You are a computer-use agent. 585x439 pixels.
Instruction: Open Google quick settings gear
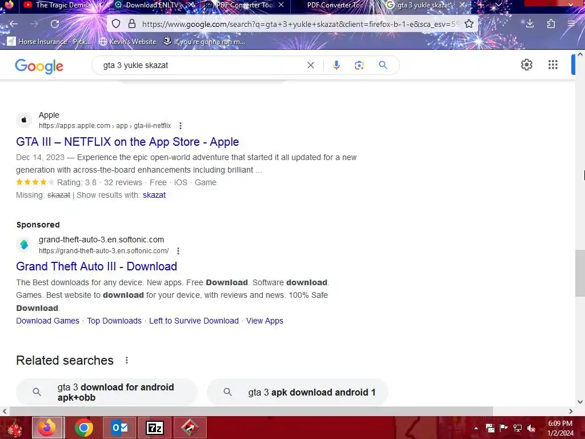526,65
